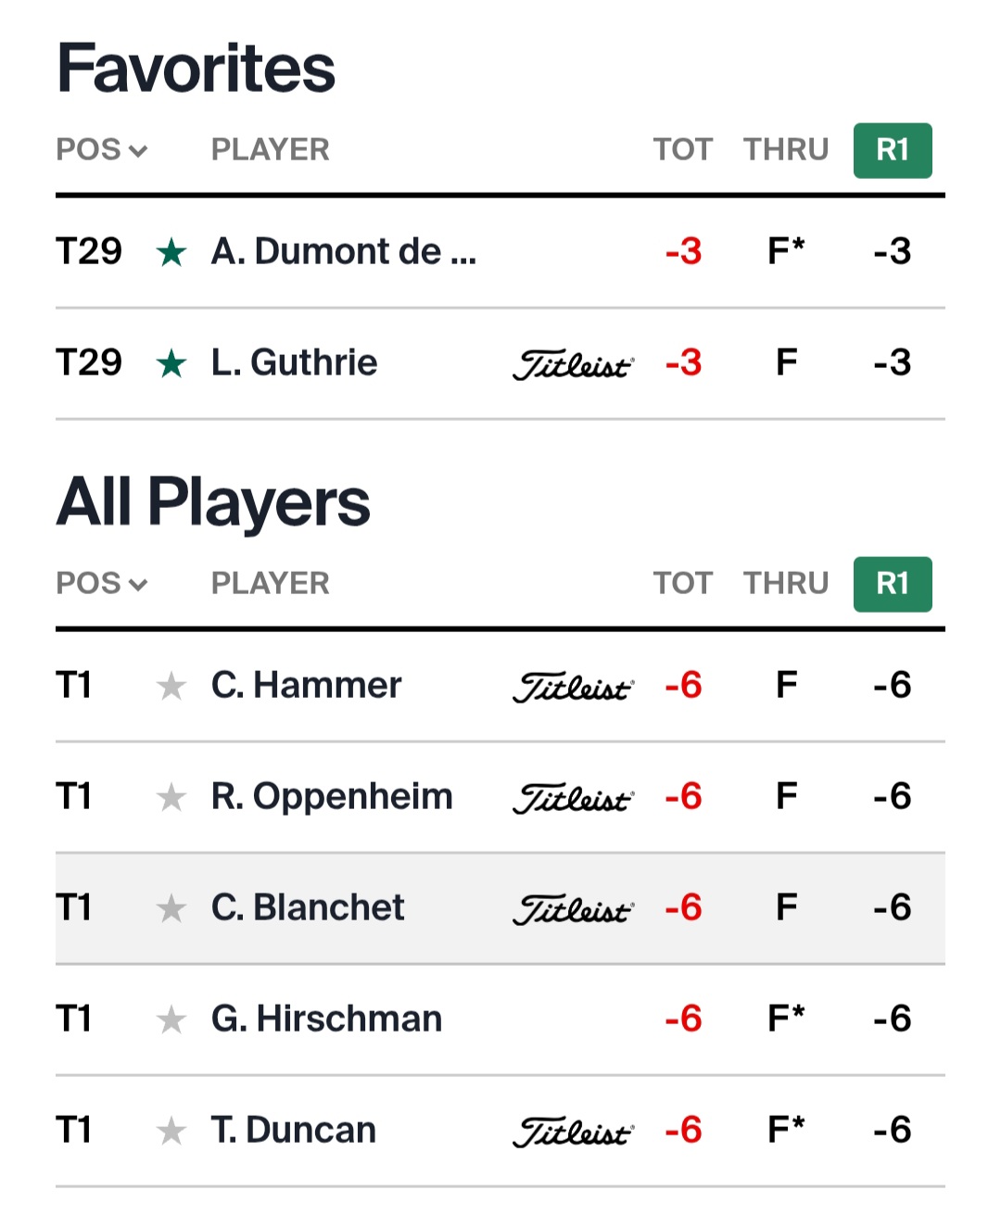Tap star beside T. Duncan

pos(171,1131)
